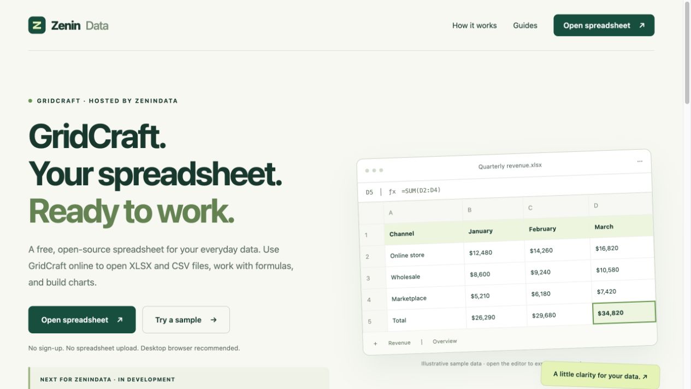The width and height of the screenshot is (691, 389).
Task: Click row header 5 in the preview
Action: (x=375, y=321)
